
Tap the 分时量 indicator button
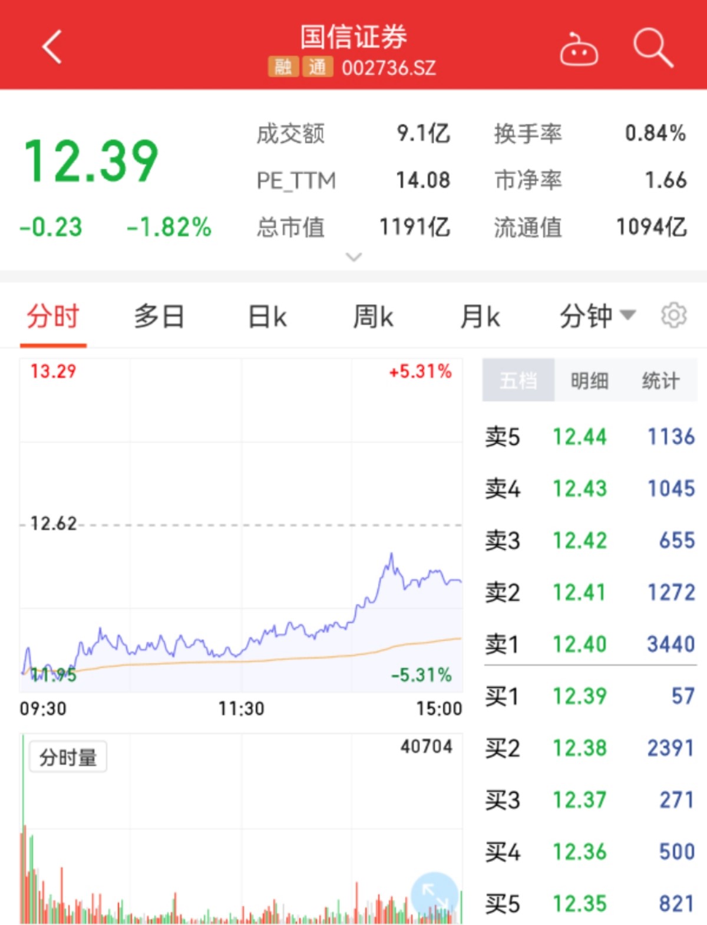coord(68,757)
